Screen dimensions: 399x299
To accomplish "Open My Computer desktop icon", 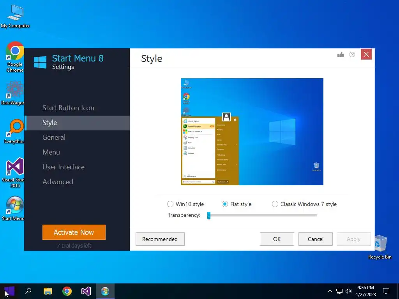I will pyautogui.click(x=15, y=16).
